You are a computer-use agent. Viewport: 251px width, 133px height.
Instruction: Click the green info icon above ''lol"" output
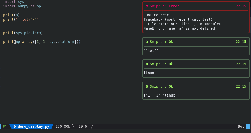(x=147, y=42)
